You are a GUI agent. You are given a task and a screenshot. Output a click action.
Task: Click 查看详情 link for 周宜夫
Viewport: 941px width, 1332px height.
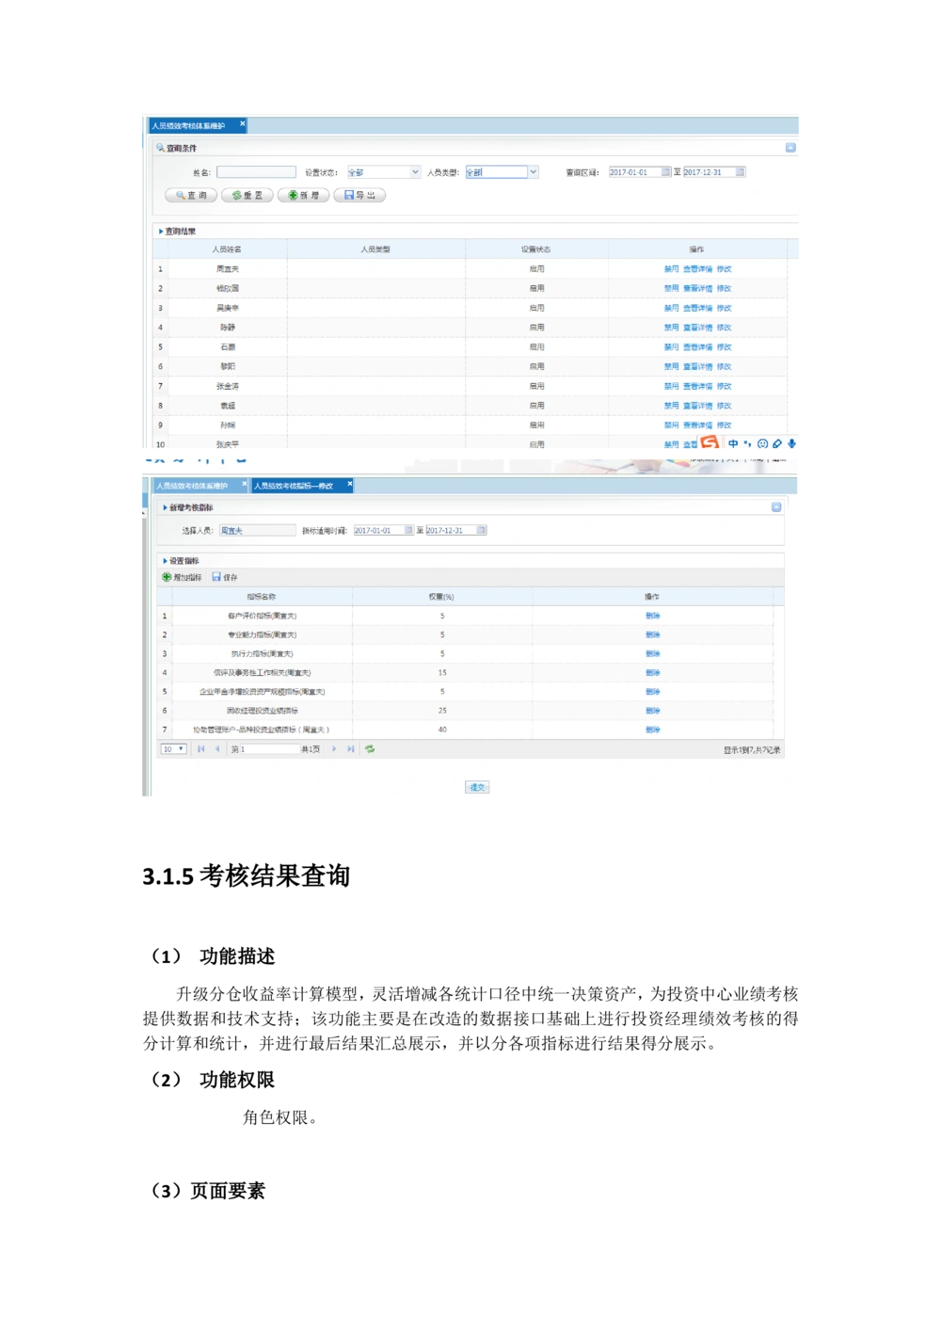(x=697, y=269)
